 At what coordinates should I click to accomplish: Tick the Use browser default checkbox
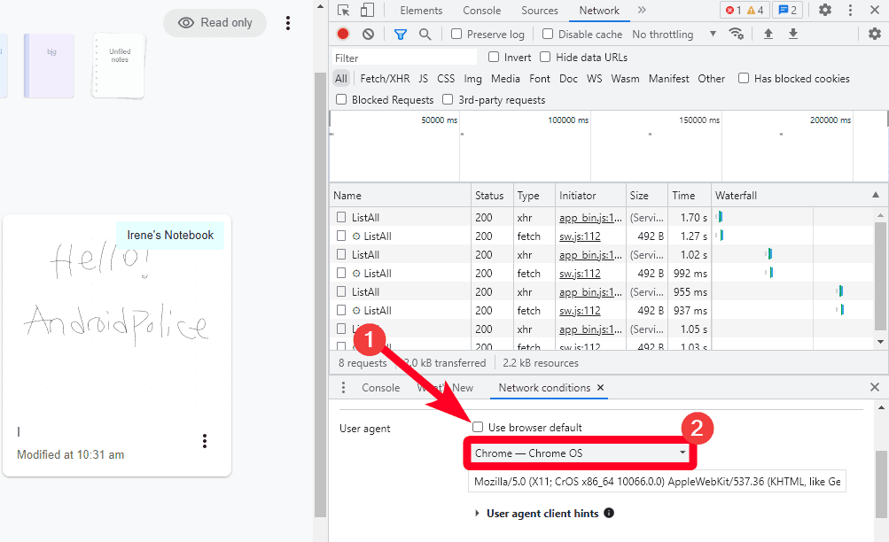pos(478,427)
